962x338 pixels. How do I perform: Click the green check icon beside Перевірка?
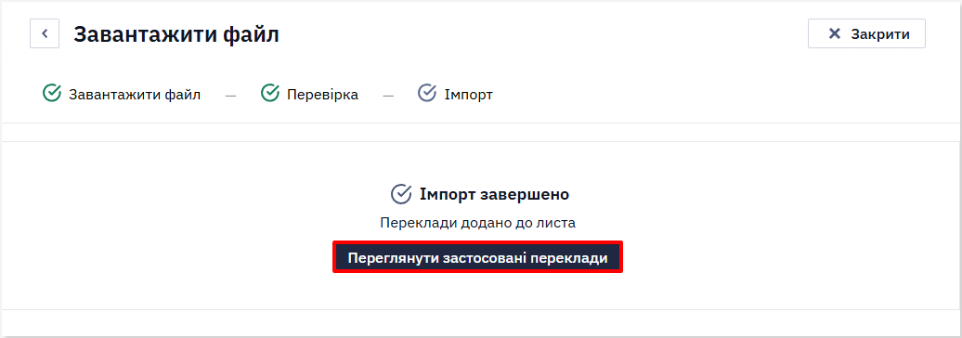pyautogui.click(x=270, y=93)
